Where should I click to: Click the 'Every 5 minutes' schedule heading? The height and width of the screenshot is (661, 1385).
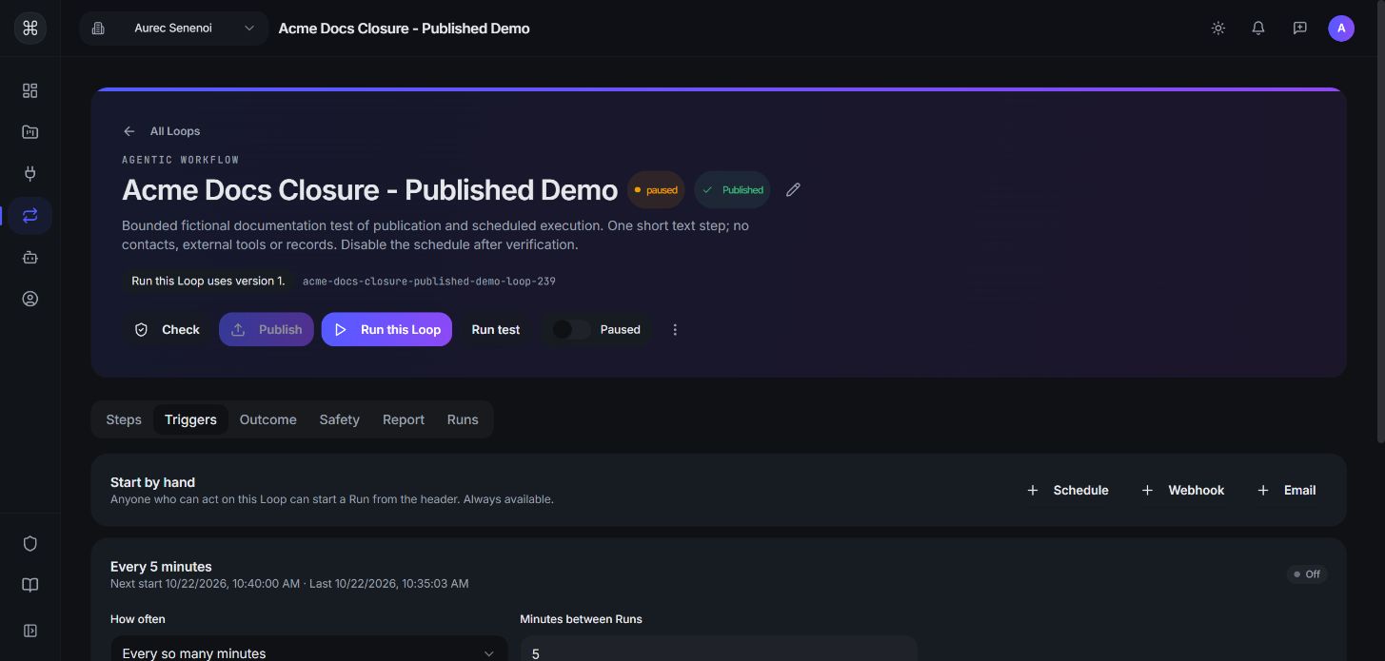(161, 566)
